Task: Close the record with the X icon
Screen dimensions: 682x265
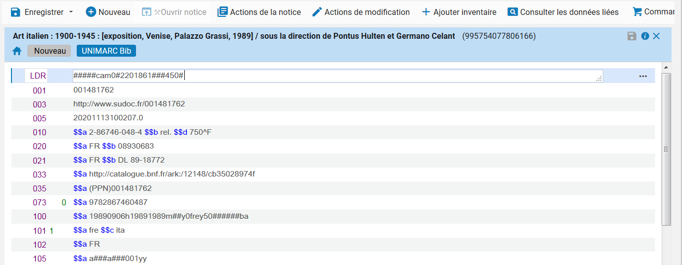Action: coord(656,36)
